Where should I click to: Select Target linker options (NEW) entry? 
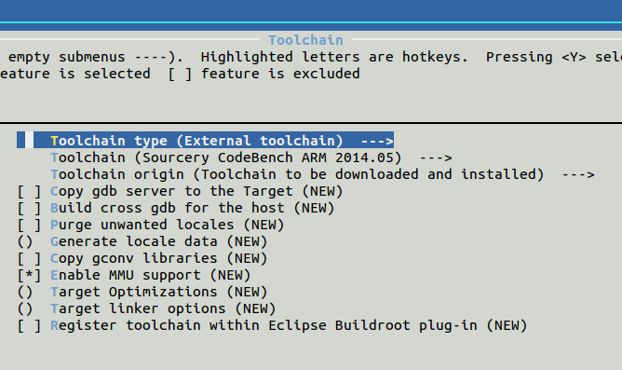coord(146,308)
